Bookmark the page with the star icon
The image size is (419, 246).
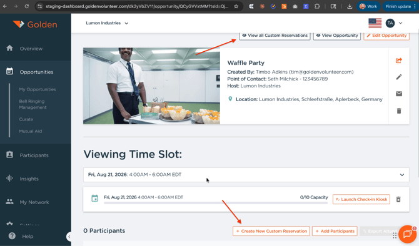tap(236, 6)
